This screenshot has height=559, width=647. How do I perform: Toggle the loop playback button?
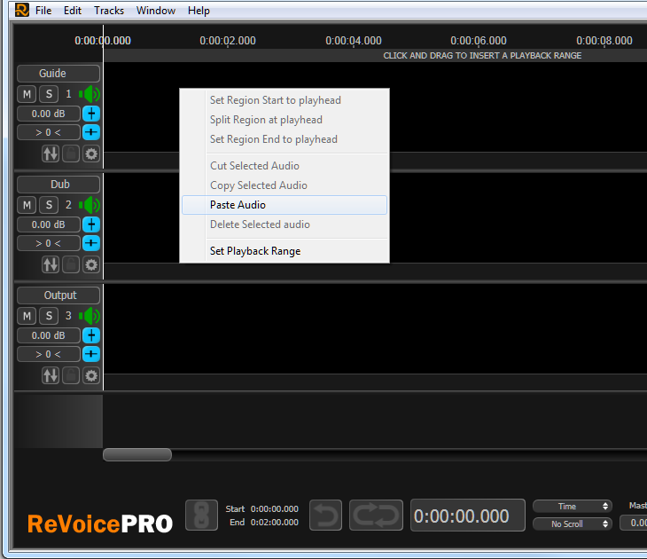[x=376, y=516]
